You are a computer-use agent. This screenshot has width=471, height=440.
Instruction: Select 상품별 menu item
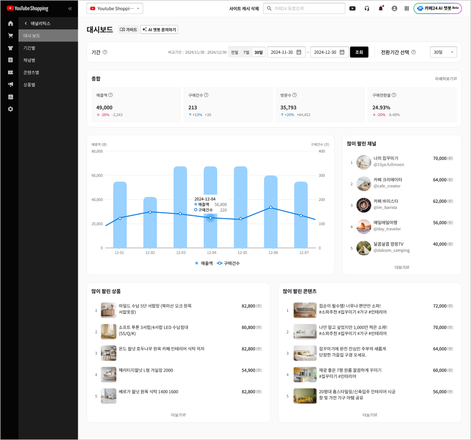pos(48,85)
